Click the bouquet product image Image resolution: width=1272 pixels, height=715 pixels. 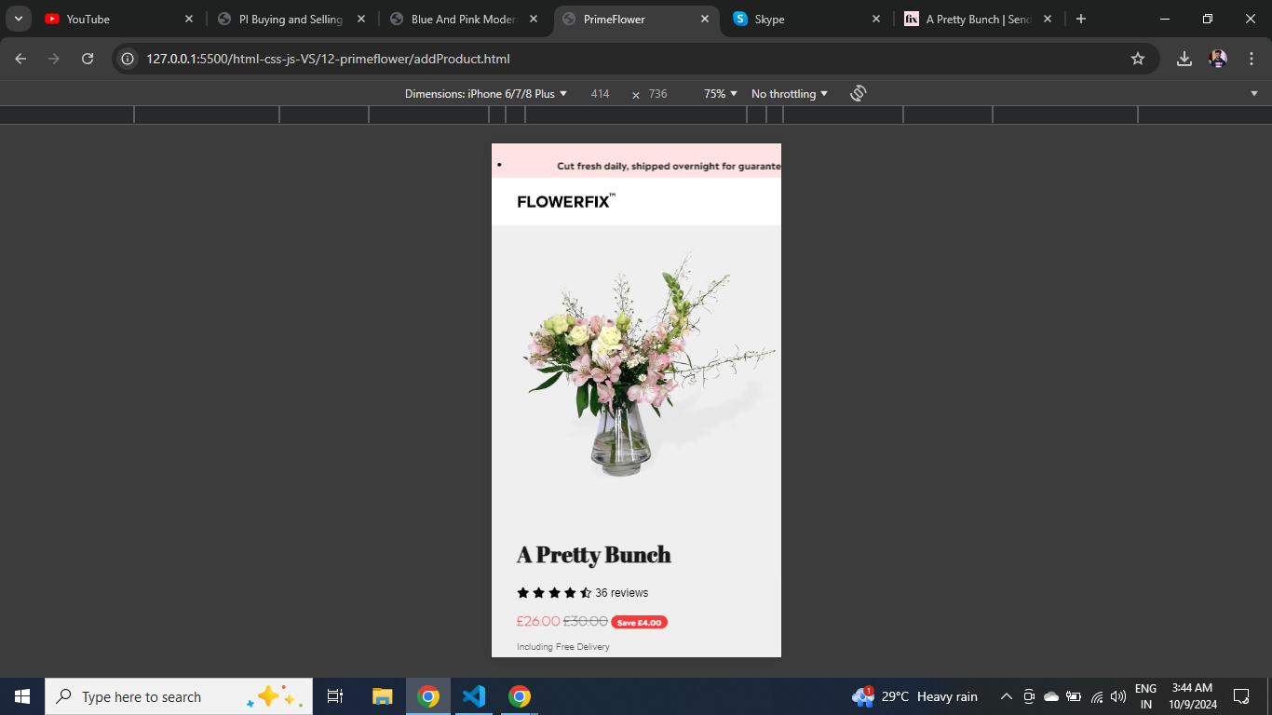(636, 368)
